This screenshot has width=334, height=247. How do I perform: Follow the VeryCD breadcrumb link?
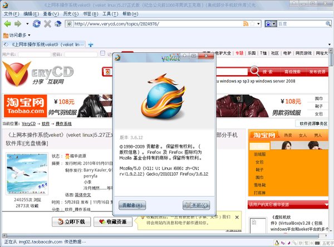(x=28, y=124)
